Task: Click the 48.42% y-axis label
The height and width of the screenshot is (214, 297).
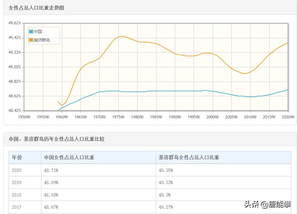Action: pos(15,111)
